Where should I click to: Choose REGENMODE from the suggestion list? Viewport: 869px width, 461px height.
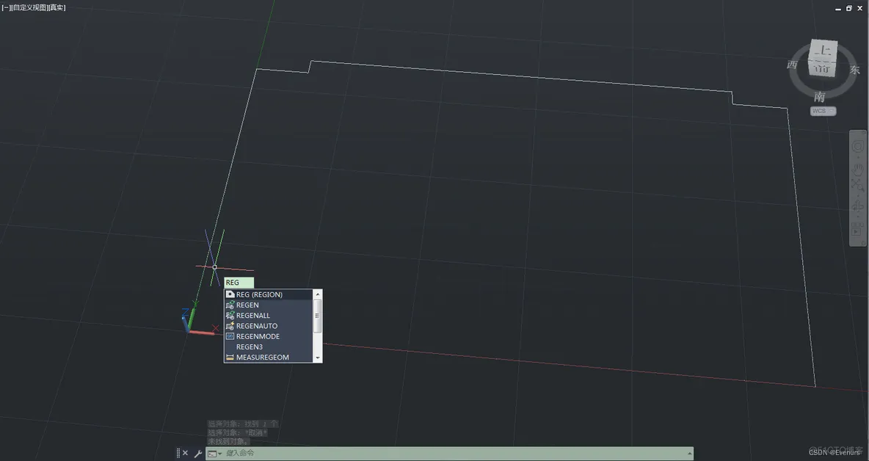tap(268, 336)
